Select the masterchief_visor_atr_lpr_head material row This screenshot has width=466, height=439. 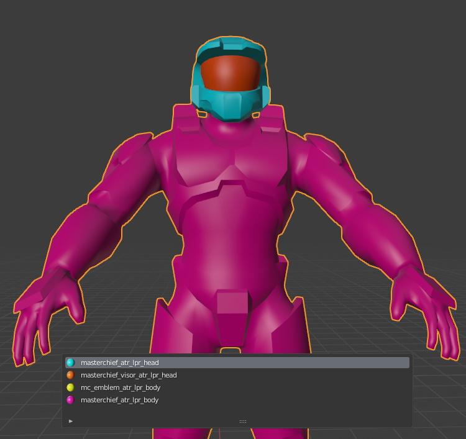pos(237,375)
